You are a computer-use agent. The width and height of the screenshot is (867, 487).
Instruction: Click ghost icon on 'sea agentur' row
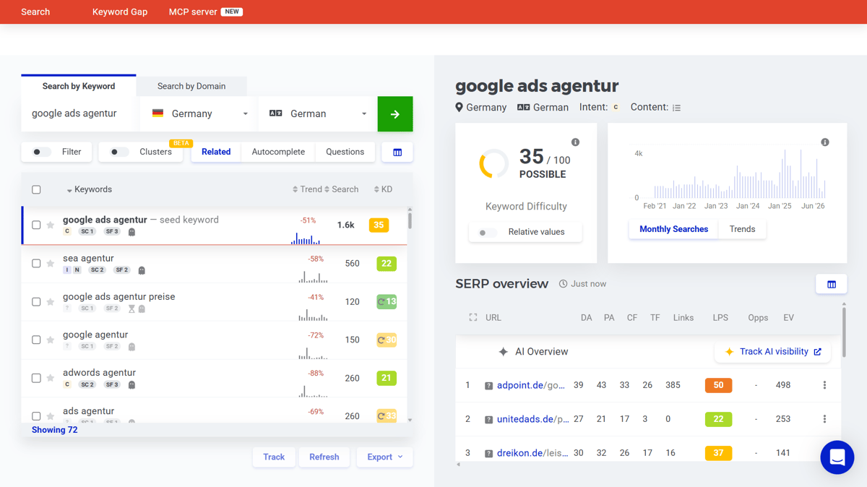pyautogui.click(x=142, y=270)
